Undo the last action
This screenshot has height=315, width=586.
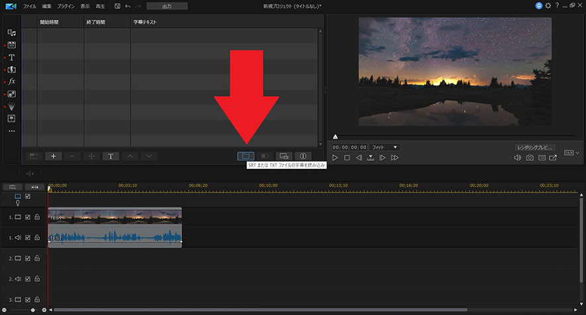tap(128, 7)
